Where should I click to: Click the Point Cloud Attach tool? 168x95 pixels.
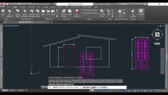click(x=70, y=12)
